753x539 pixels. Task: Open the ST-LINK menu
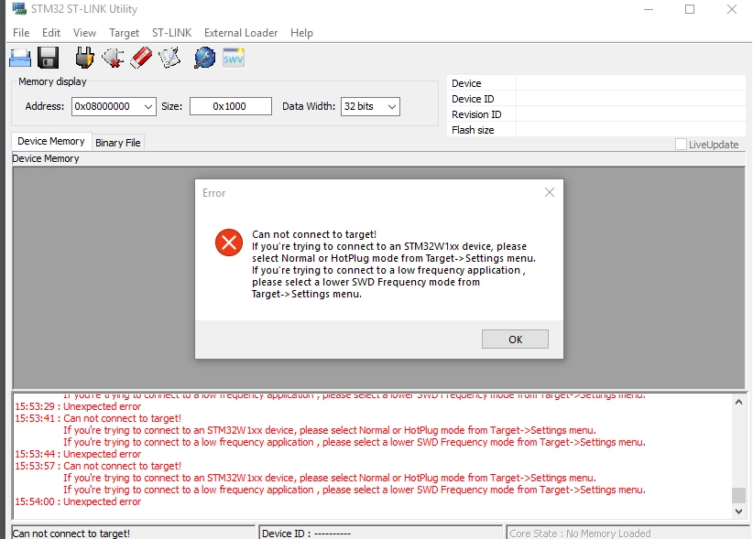click(172, 33)
